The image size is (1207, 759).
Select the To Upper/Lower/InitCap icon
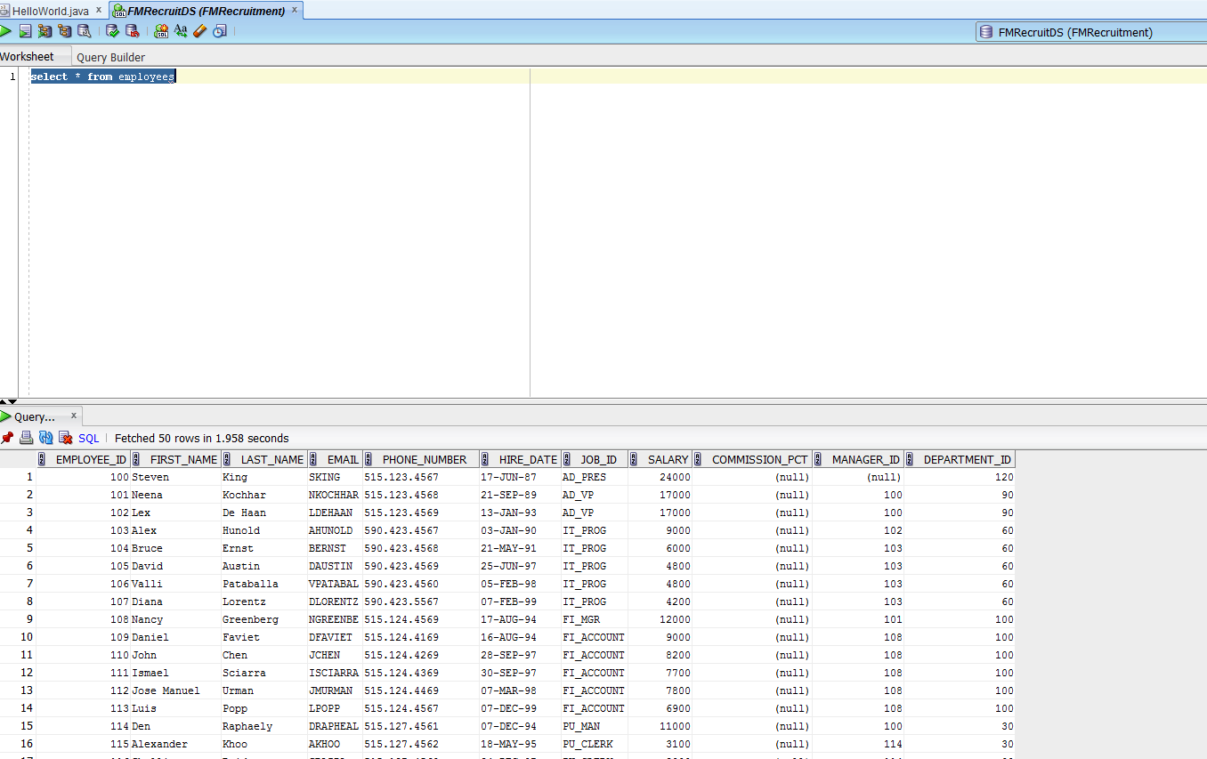pos(181,30)
